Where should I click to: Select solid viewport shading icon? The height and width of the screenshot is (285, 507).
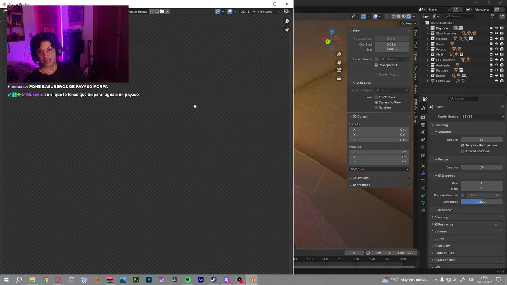pyautogui.click(x=399, y=16)
